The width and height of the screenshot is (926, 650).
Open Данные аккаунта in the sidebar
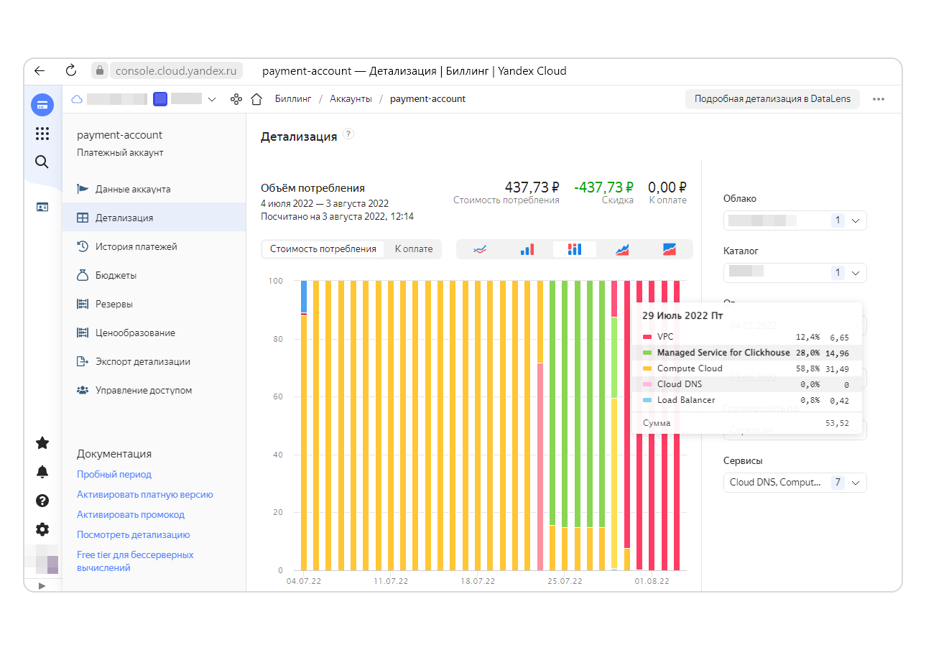point(154,189)
